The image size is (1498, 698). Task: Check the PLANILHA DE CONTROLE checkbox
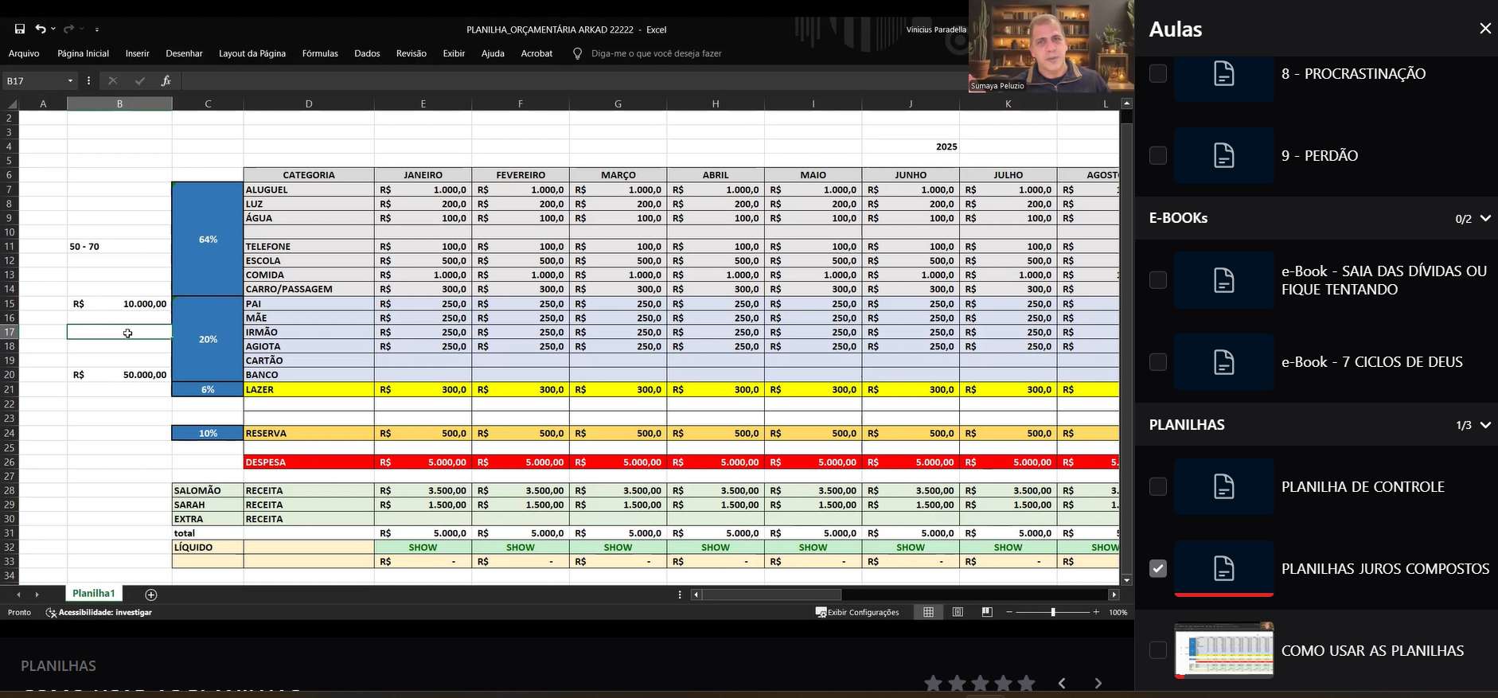[x=1158, y=486]
